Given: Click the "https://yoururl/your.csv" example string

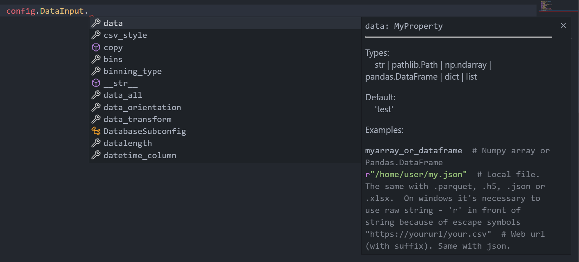Looking at the screenshot, I should click(x=428, y=234).
